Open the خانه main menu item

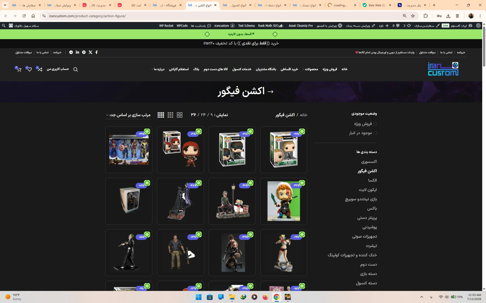[x=345, y=69]
